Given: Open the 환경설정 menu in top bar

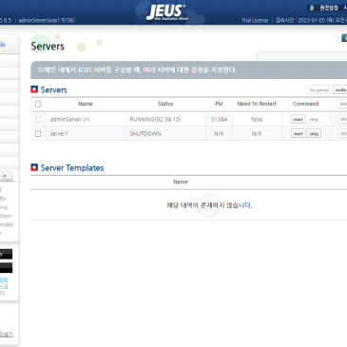Looking at the screenshot, I should [x=329, y=8].
